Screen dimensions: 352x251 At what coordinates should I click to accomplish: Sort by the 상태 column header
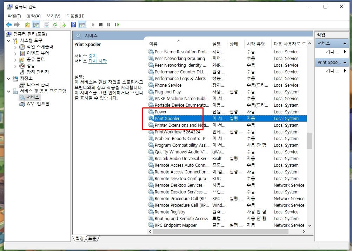pos(235,44)
